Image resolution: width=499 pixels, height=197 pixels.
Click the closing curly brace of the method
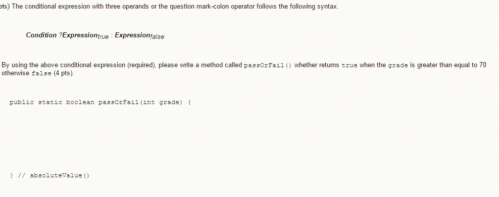tap(12, 175)
